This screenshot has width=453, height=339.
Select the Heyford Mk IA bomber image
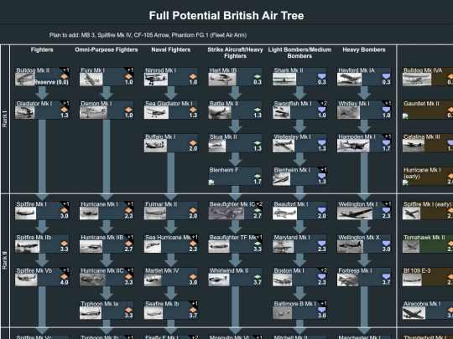(349, 80)
